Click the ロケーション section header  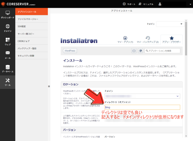click(x=122, y=84)
